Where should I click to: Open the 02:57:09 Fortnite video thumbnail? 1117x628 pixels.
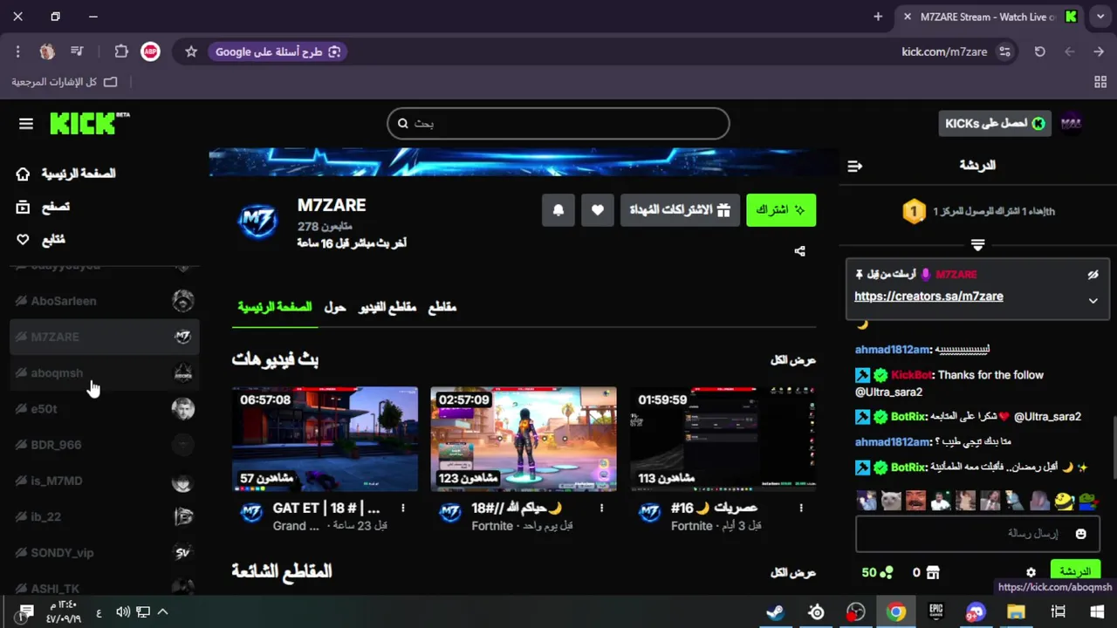tap(524, 440)
